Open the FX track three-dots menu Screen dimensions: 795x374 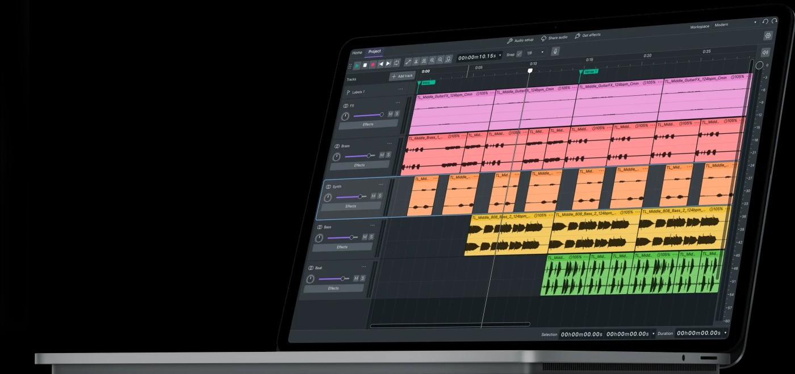[x=397, y=103]
